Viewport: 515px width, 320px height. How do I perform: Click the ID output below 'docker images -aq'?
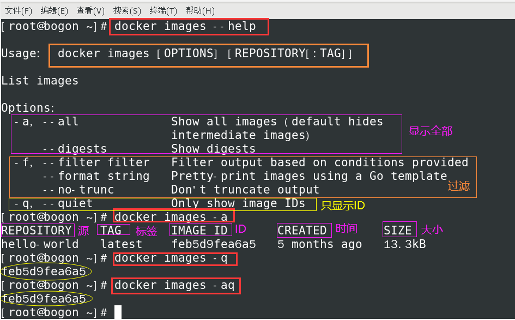[44, 299]
